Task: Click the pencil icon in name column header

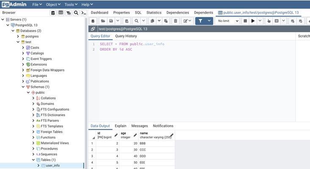Action: coord(172,135)
